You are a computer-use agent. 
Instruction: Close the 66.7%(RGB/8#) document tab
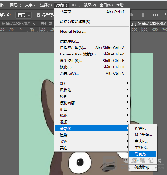click(x=34, y=24)
